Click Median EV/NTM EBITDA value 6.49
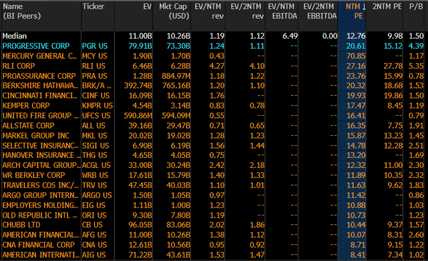Screen dimensions: 428x261 pos(290,36)
